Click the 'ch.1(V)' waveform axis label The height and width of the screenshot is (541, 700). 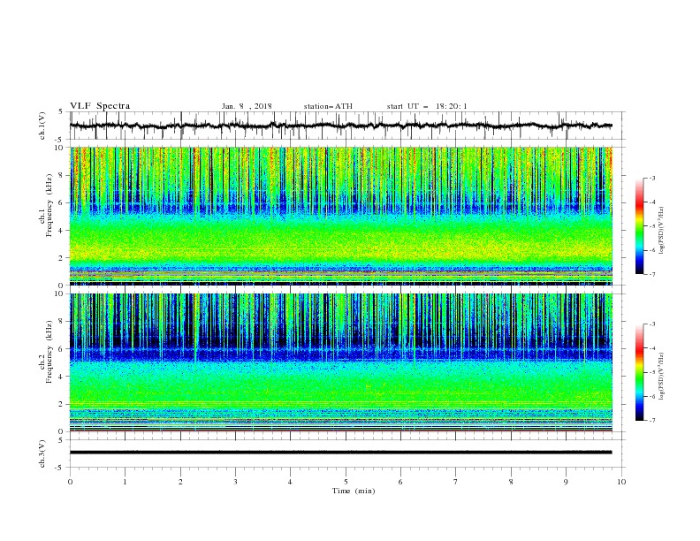pos(42,126)
